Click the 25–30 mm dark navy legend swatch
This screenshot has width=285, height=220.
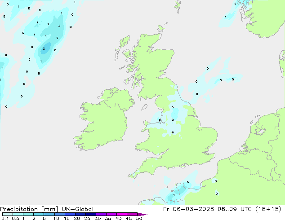[x=91, y=214]
